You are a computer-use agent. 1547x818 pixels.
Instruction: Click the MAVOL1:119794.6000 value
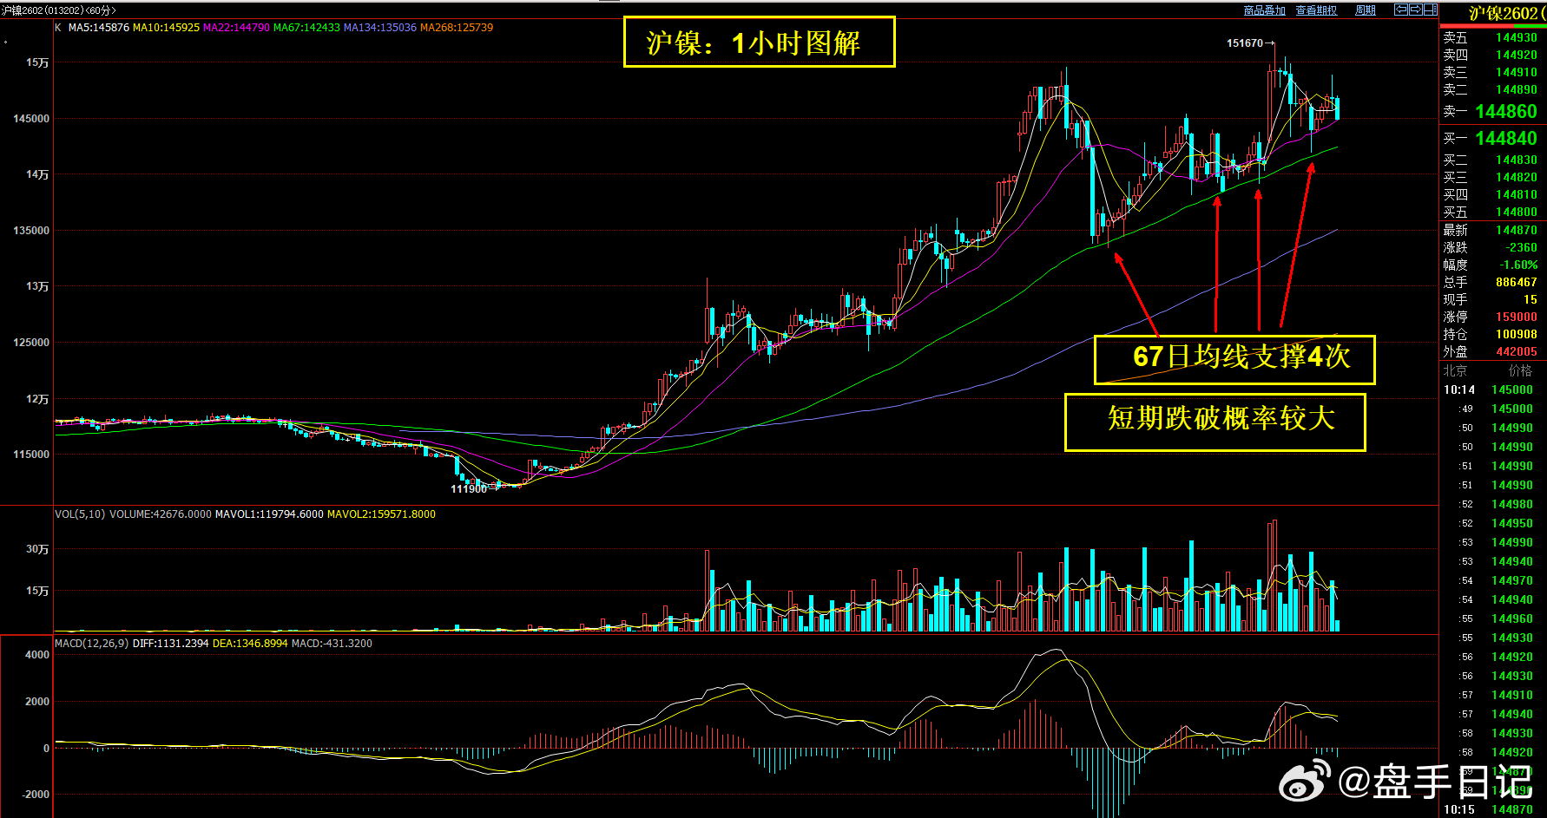click(269, 514)
